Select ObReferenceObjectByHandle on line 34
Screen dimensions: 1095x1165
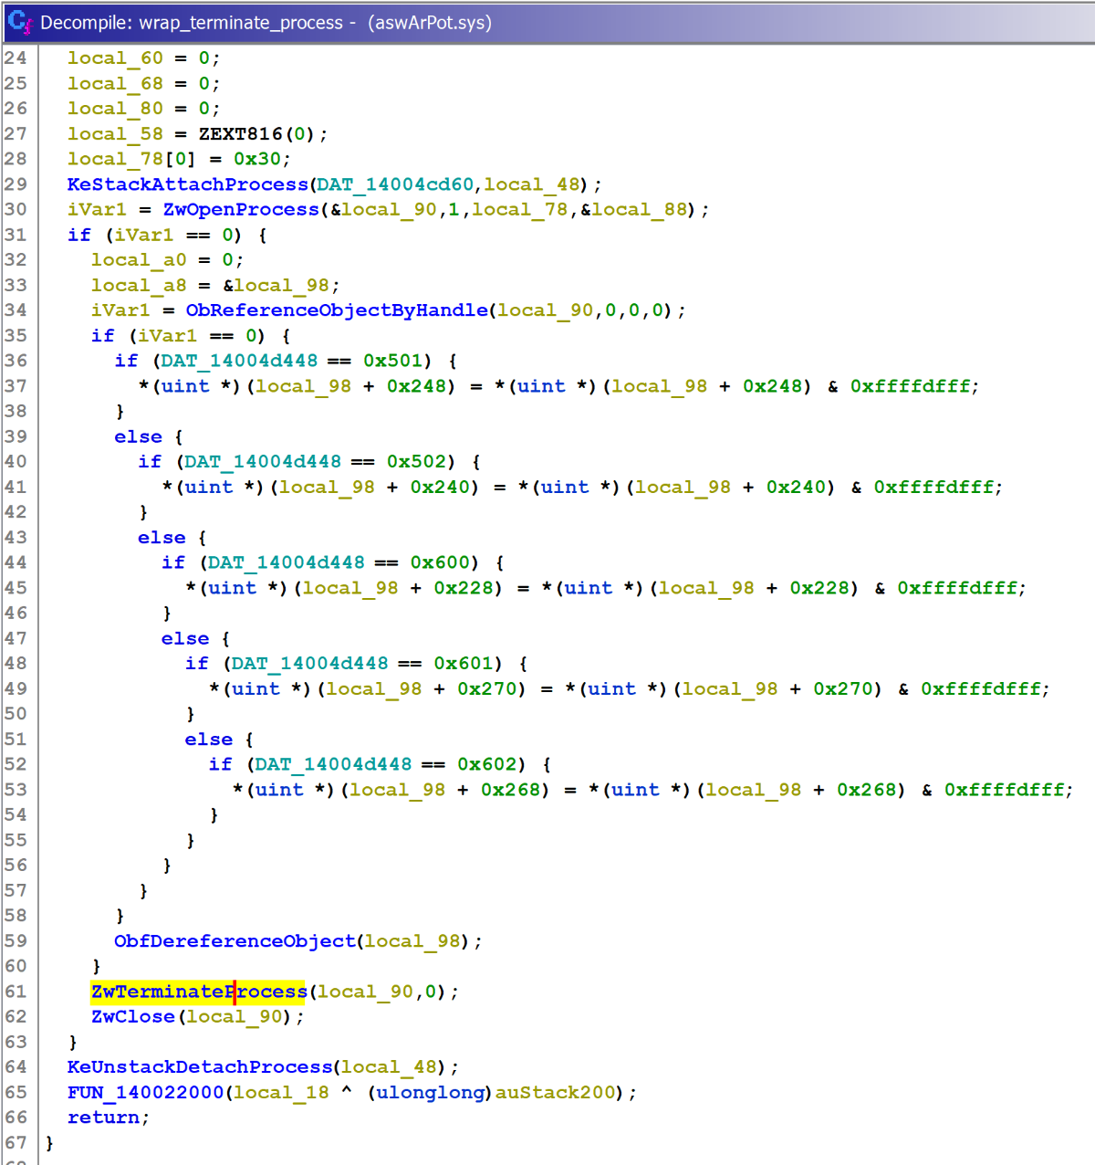337,310
